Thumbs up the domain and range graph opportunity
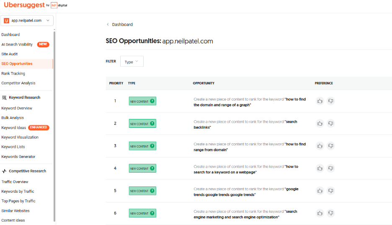The width and height of the screenshot is (392, 225). (x=320, y=101)
